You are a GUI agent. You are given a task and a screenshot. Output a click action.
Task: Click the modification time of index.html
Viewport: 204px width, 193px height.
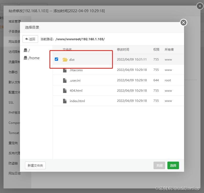pos(132,101)
